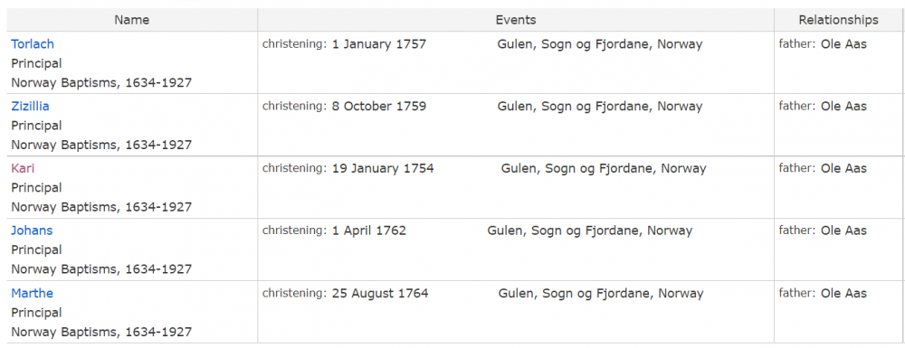Click Kari's Gulen, Sogn og Fjordane place
The height and width of the screenshot is (348, 905).
(604, 168)
